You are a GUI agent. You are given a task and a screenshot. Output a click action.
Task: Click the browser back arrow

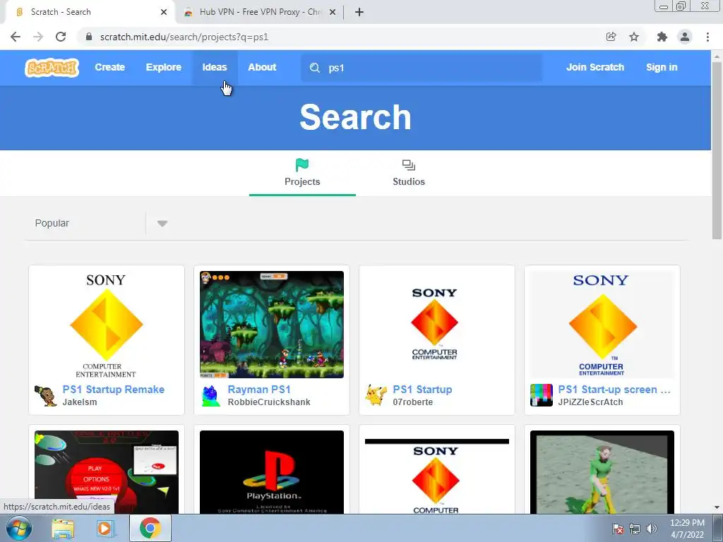coord(16,37)
